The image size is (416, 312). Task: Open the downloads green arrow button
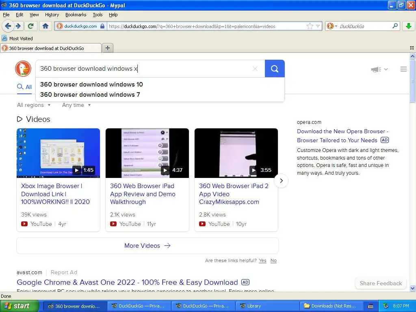(x=409, y=26)
